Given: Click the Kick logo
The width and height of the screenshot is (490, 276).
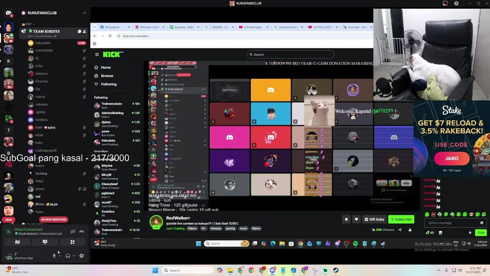Looking at the screenshot, I should (113, 54).
